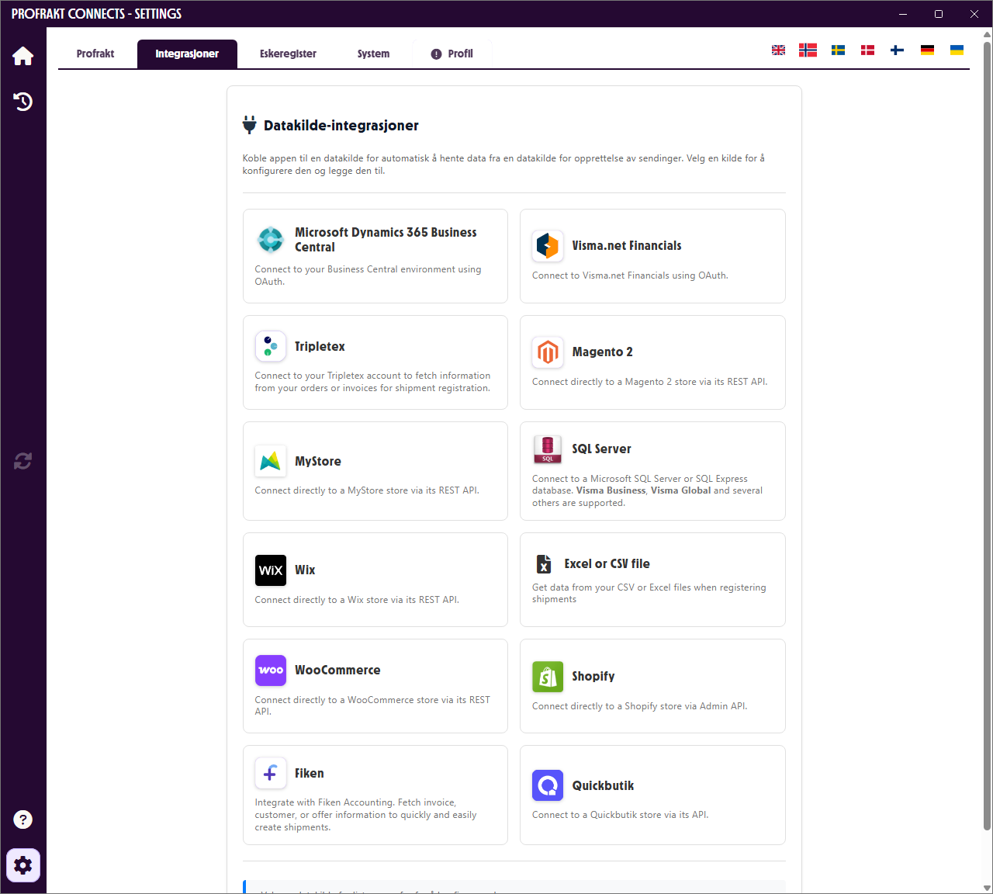Open the history panel in sidebar

click(x=22, y=102)
